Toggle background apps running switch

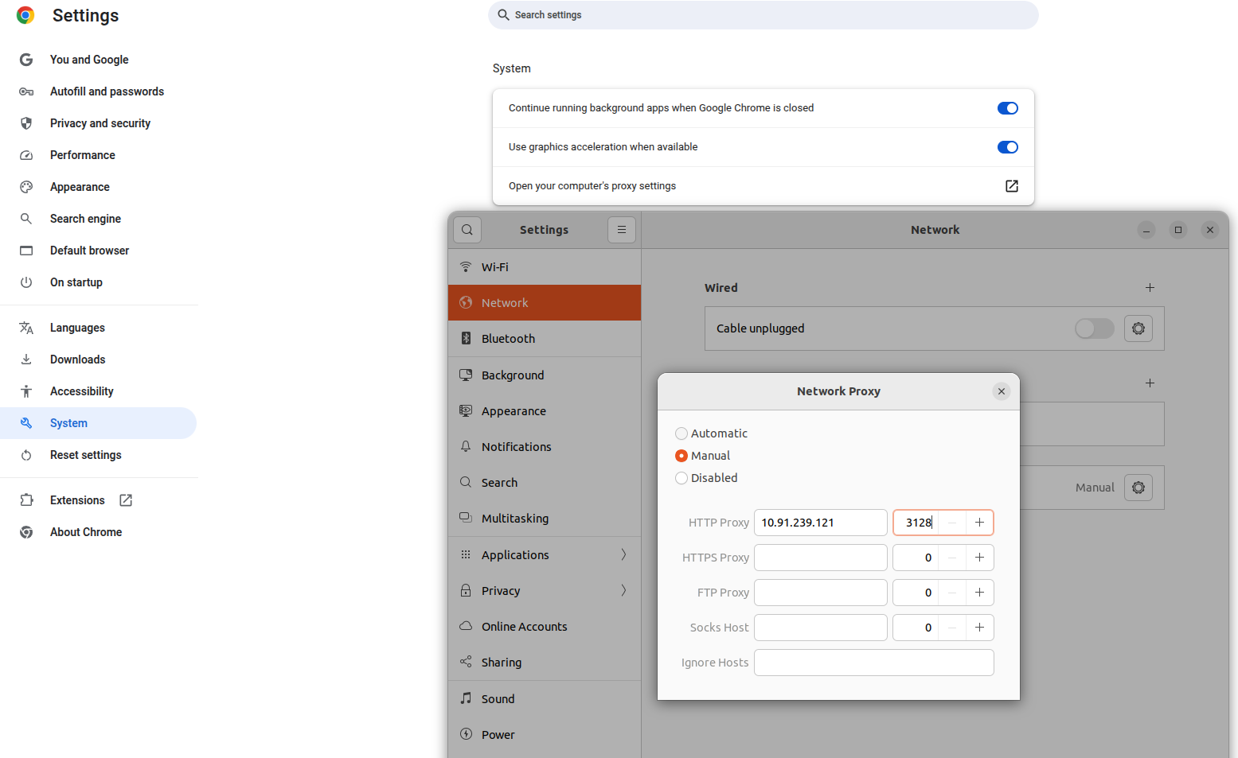click(1007, 108)
